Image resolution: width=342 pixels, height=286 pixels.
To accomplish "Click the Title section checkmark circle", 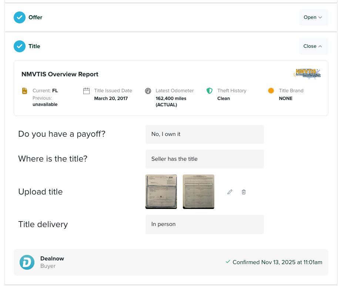I will 20,46.
